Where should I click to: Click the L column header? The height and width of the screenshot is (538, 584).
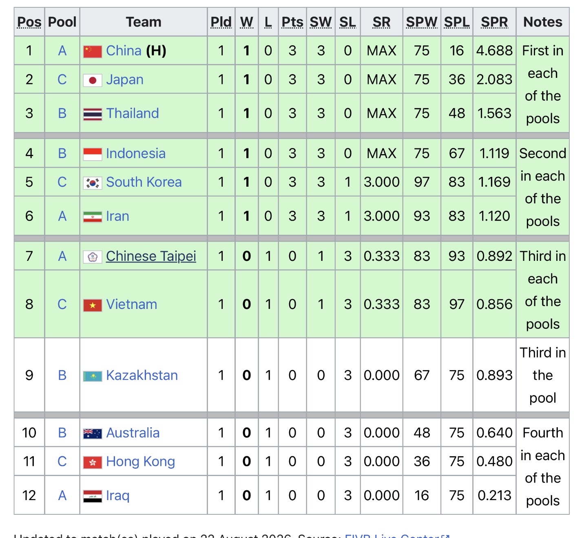pyautogui.click(x=268, y=22)
